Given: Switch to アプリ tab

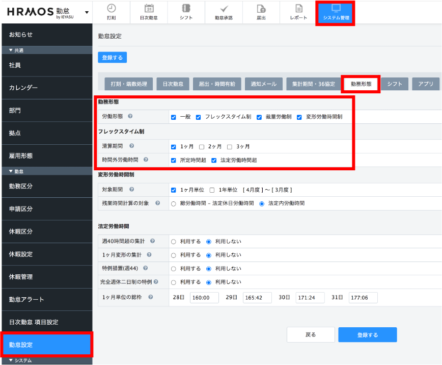Looking at the screenshot, I should 426,84.
